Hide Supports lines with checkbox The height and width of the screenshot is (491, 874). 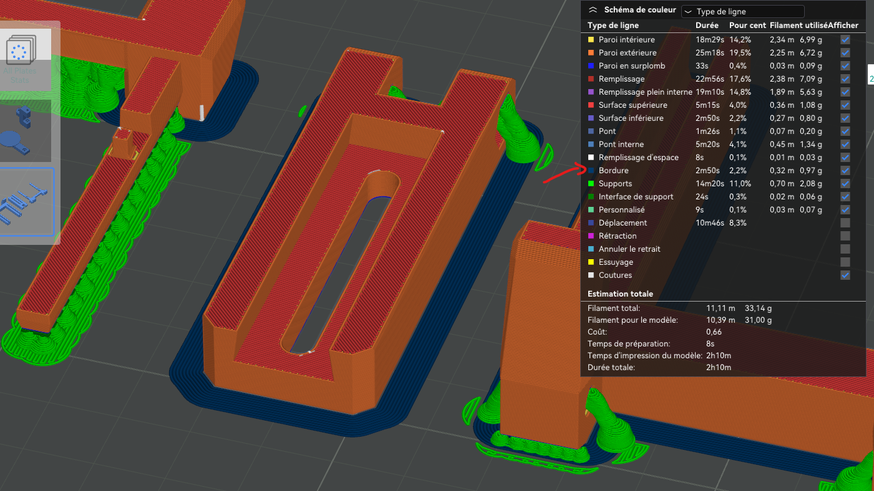[845, 183]
